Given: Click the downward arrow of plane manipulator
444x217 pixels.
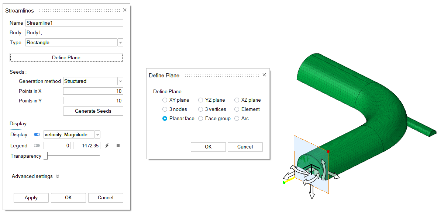Looking at the screenshot, I should [x=312, y=192].
